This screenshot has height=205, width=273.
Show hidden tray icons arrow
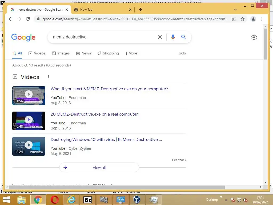tap(226, 200)
